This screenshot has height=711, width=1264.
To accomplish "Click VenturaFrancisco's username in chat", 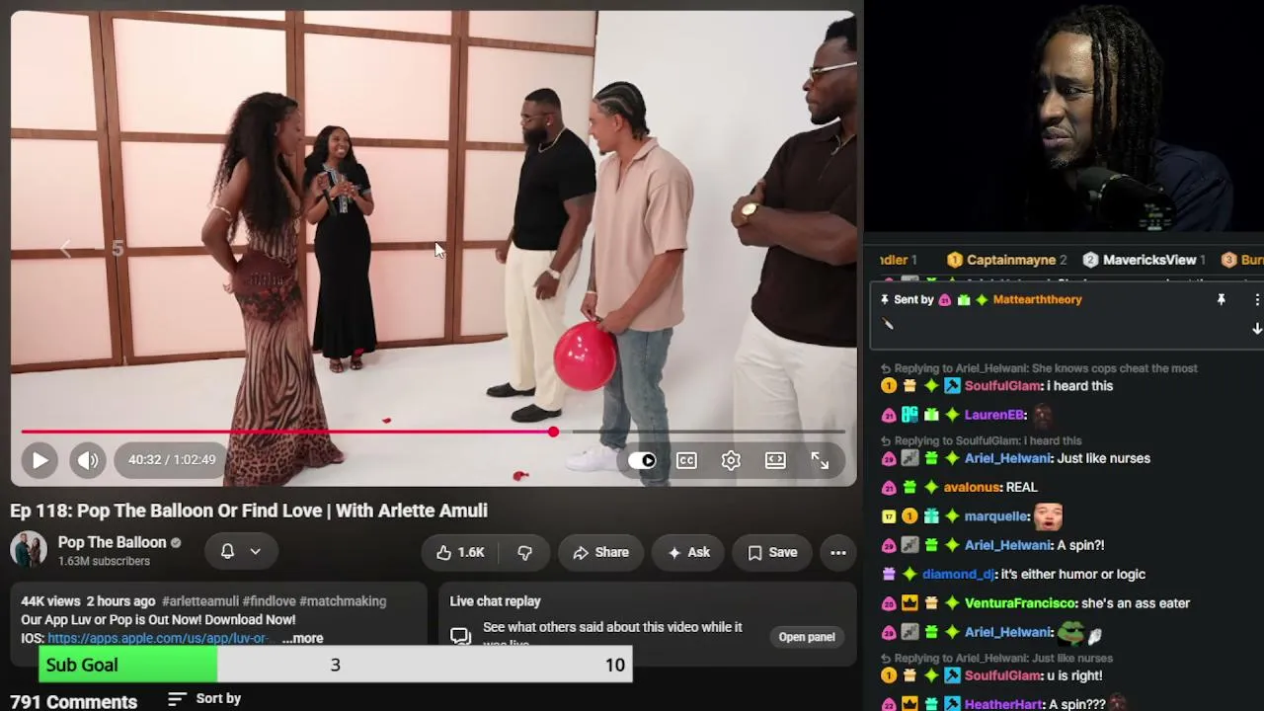I will (1021, 603).
